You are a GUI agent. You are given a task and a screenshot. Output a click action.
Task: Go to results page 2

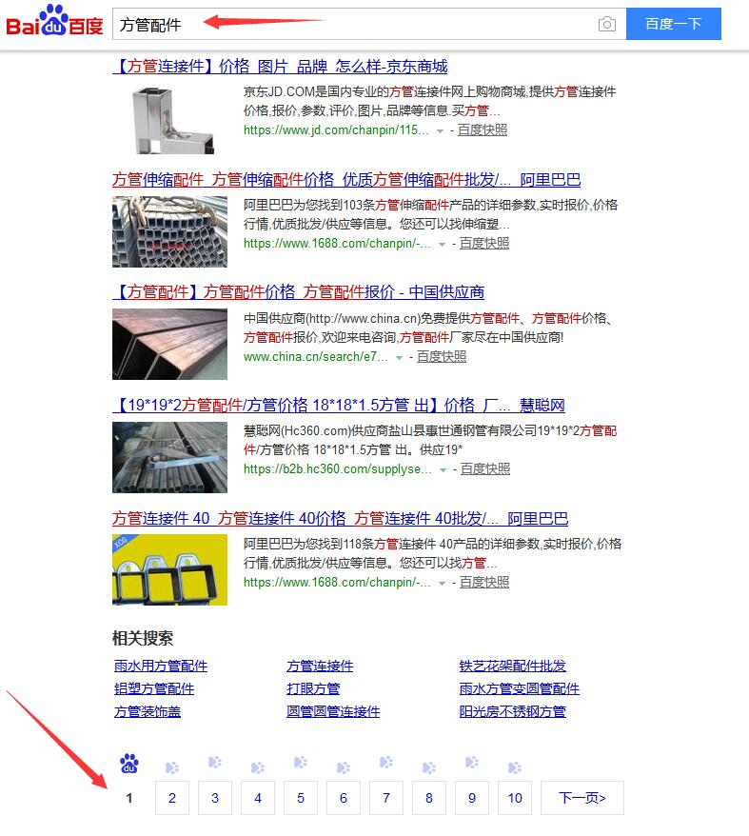tap(172, 798)
